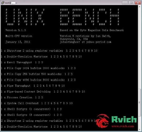Click '1 x Dhrystone 2 using register variables' line
Image resolution: width=142 pixels, height=132 pixels.
(x=49, y=51)
